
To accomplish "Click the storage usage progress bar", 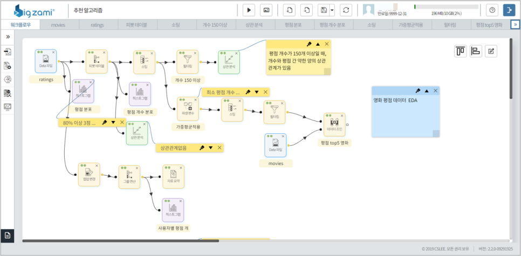I will (446, 6).
